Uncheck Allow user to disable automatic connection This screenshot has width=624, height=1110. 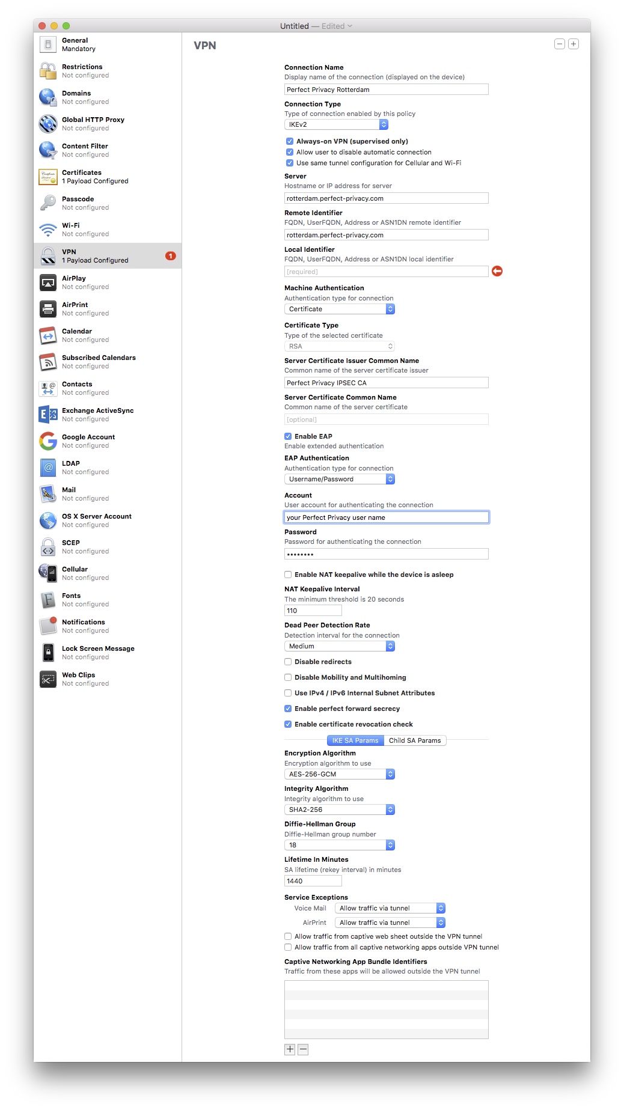(290, 152)
